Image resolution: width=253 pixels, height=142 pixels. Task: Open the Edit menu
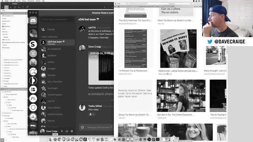tap(15, 1)
